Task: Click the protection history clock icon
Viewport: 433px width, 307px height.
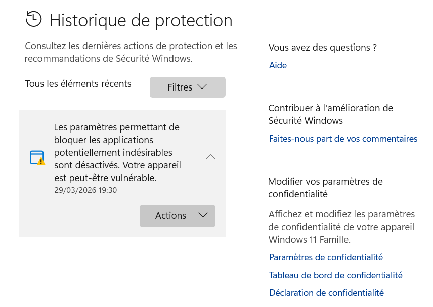Action: (x=33, y=19)
